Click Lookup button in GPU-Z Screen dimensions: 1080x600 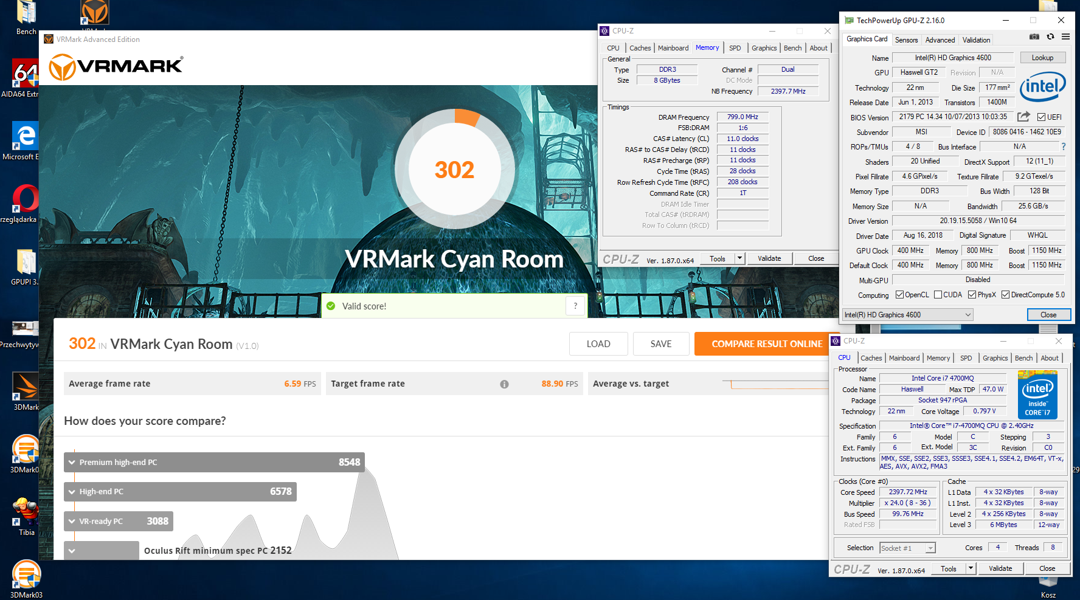click(1042, 58)
